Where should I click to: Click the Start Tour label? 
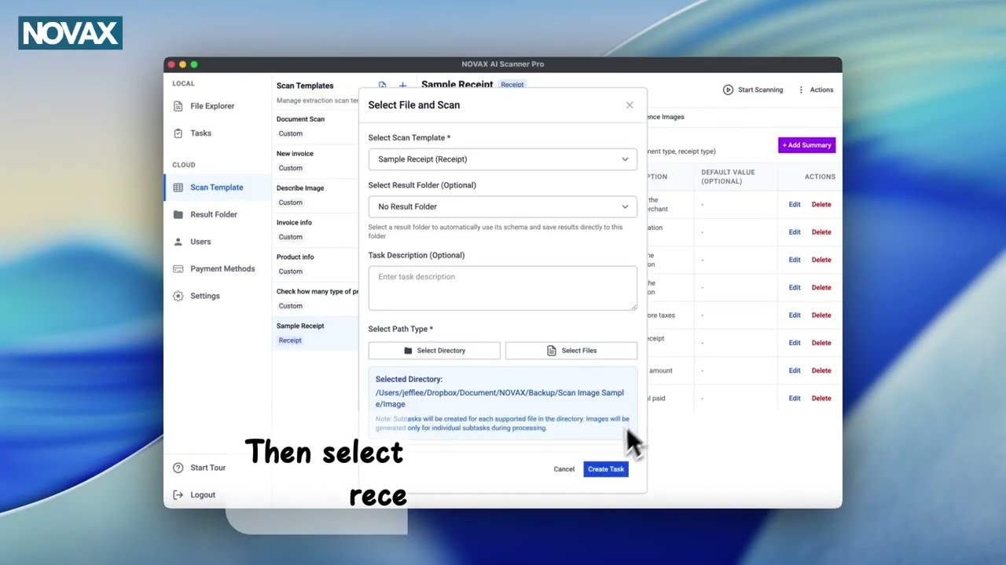207,468
